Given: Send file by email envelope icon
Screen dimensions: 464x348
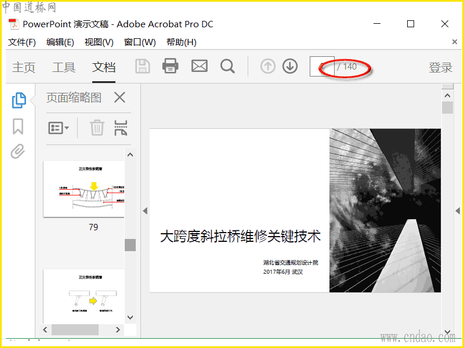Looking at the screenshot, I should 200,66.
